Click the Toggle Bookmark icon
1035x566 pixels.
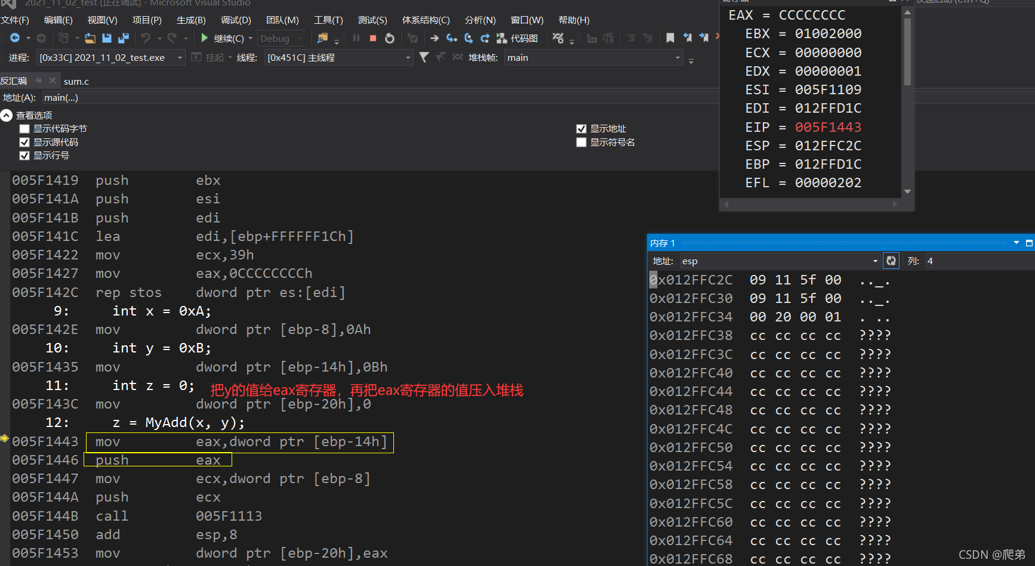click(x=670, y=38)
